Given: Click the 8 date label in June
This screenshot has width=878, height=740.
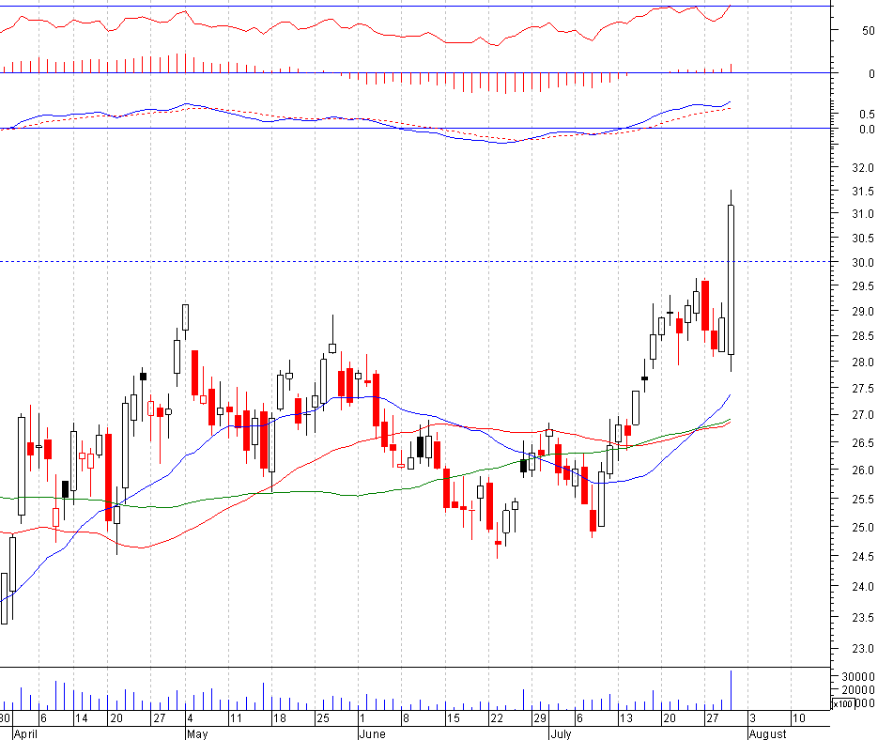Looking at the screenshot, I should [406, 718].
